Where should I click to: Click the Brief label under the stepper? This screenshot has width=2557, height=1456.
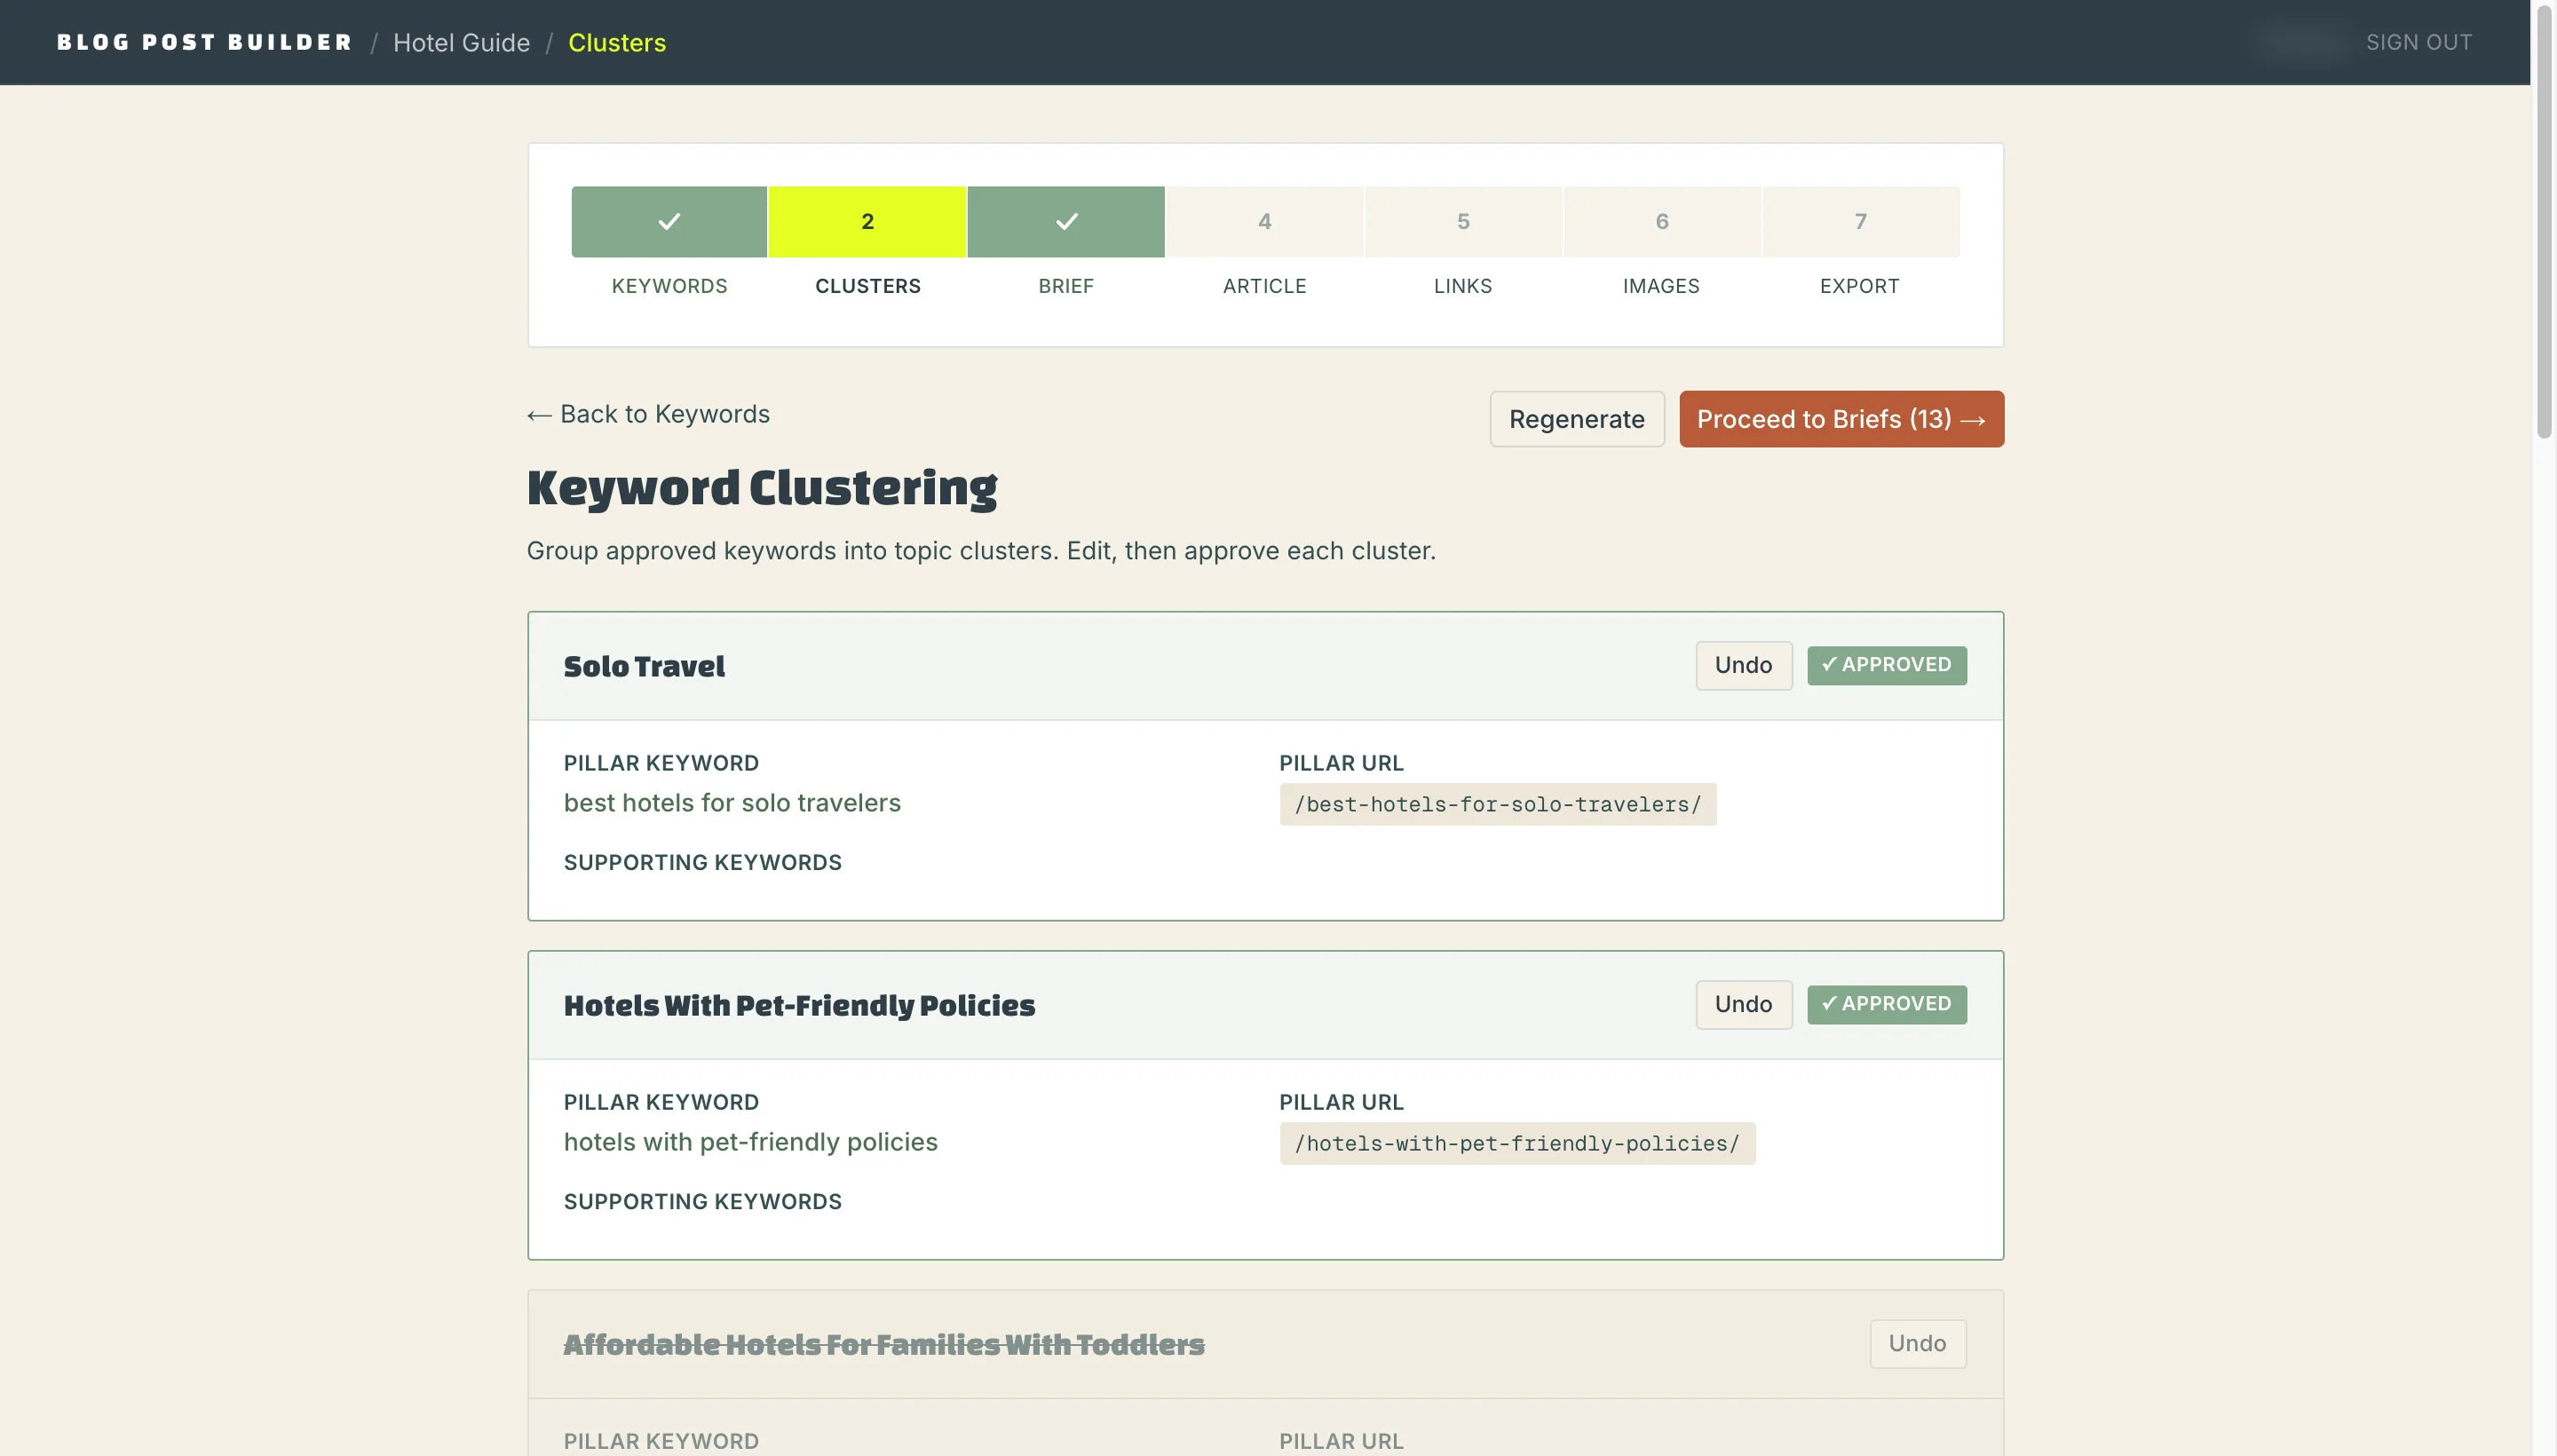click(1066, 286)
